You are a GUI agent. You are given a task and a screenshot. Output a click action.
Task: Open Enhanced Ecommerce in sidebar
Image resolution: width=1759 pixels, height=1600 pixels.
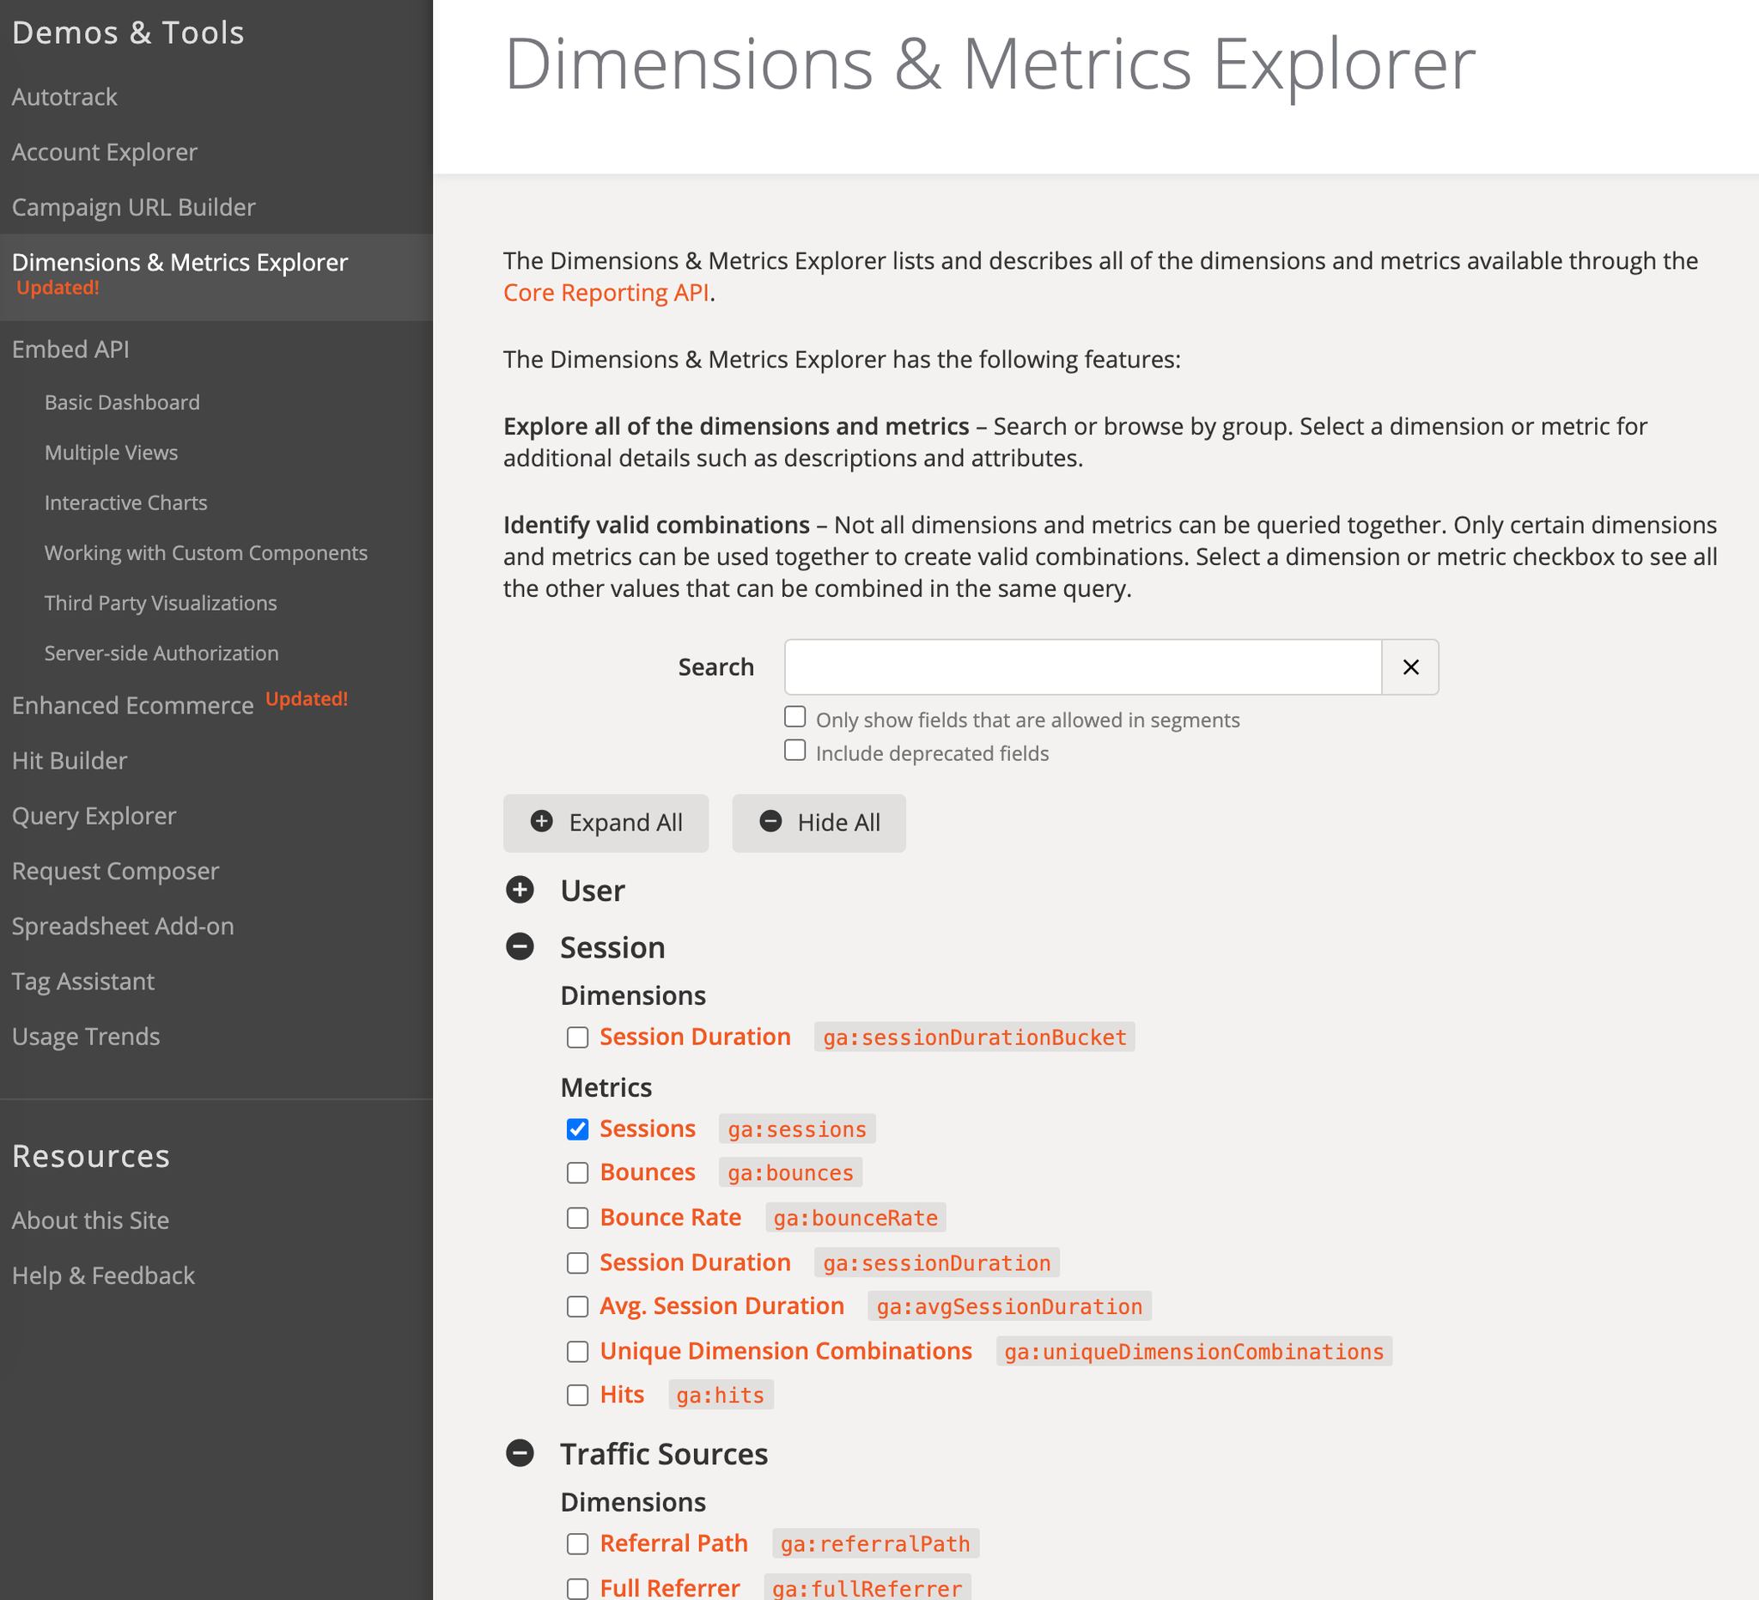(132, 705)
